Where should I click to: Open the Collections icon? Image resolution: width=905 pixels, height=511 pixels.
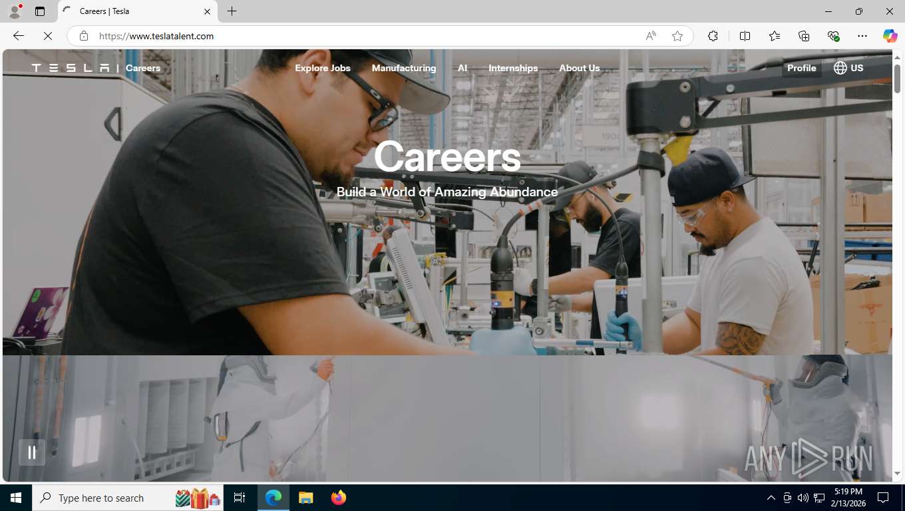804,36
